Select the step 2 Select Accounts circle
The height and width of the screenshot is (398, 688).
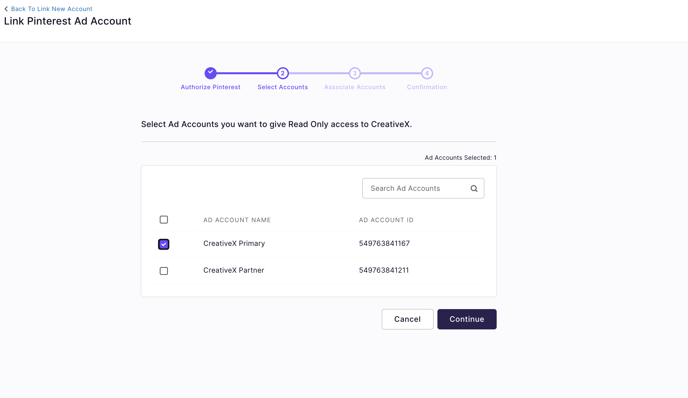coord(282,73)
